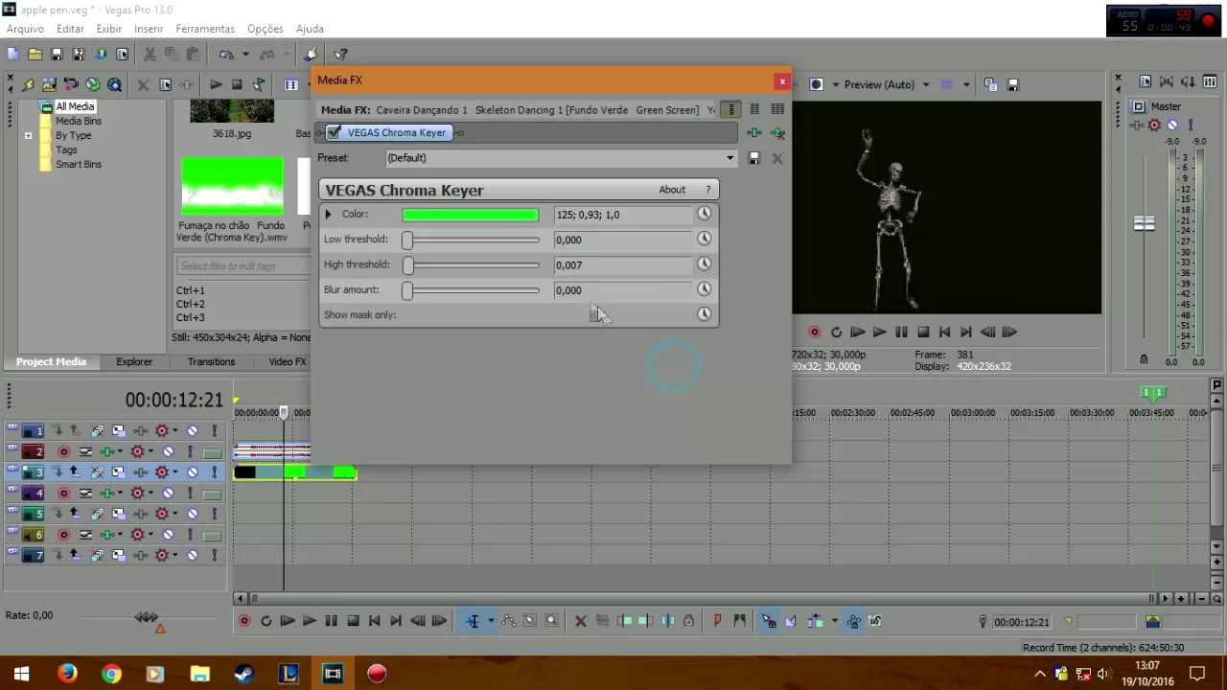Click Get Media from the Web icon

115,84
